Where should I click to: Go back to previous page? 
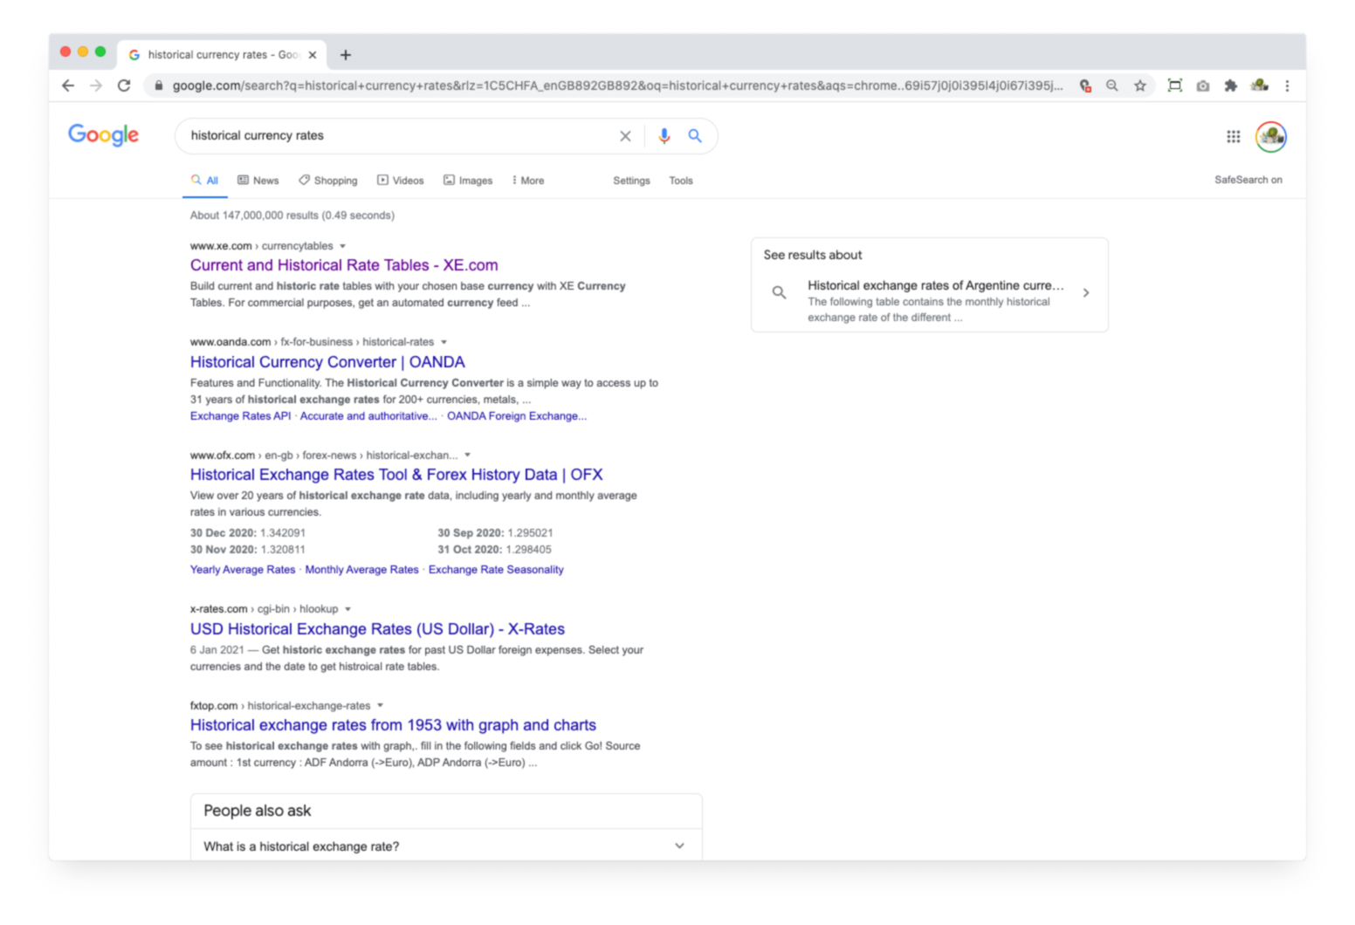pyautogui.click(x=68, y=86)
